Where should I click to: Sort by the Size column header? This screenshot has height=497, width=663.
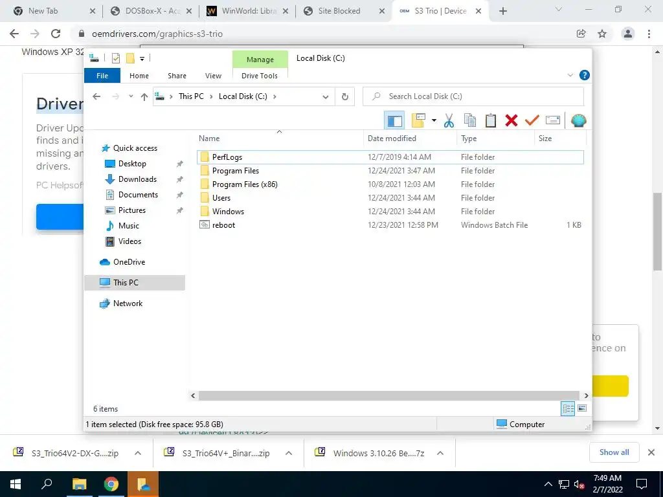[561, 138]
